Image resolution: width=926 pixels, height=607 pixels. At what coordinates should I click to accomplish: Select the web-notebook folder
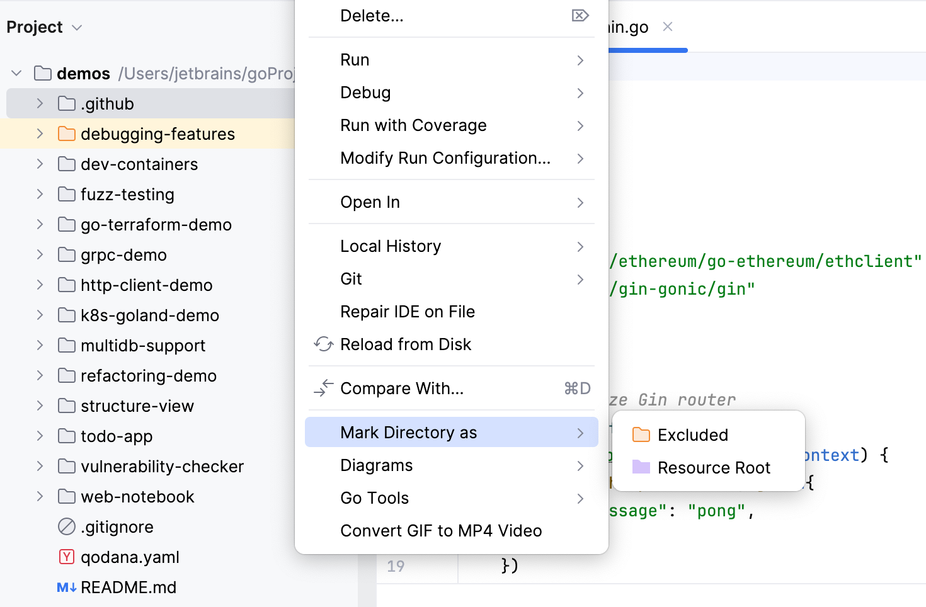137,496
